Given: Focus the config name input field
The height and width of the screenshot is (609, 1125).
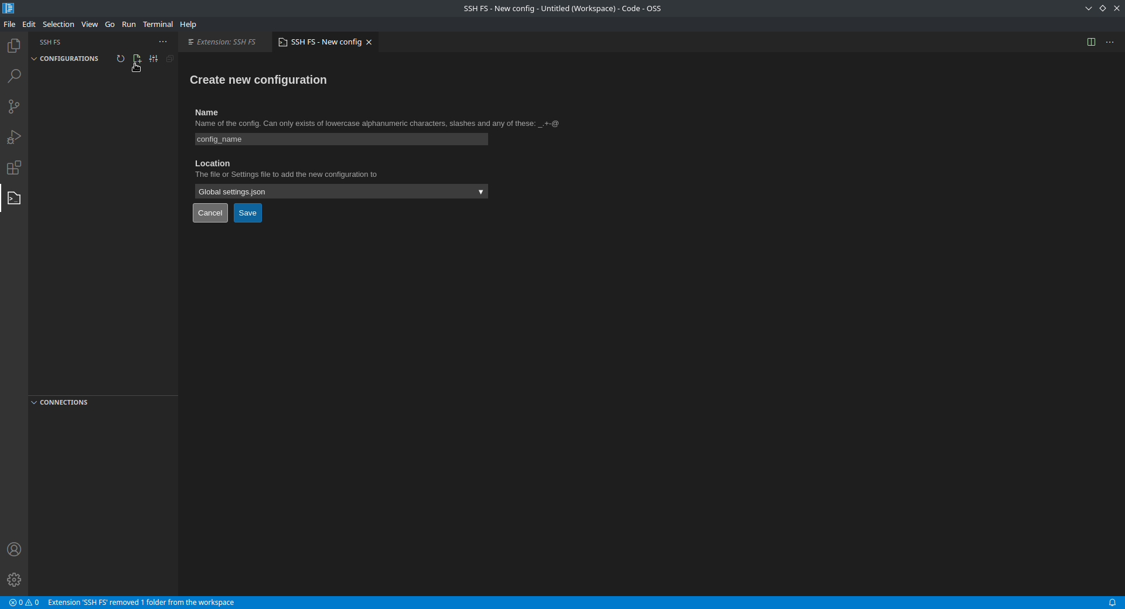Looking at the screenshot, I should (x=342, y=139).
